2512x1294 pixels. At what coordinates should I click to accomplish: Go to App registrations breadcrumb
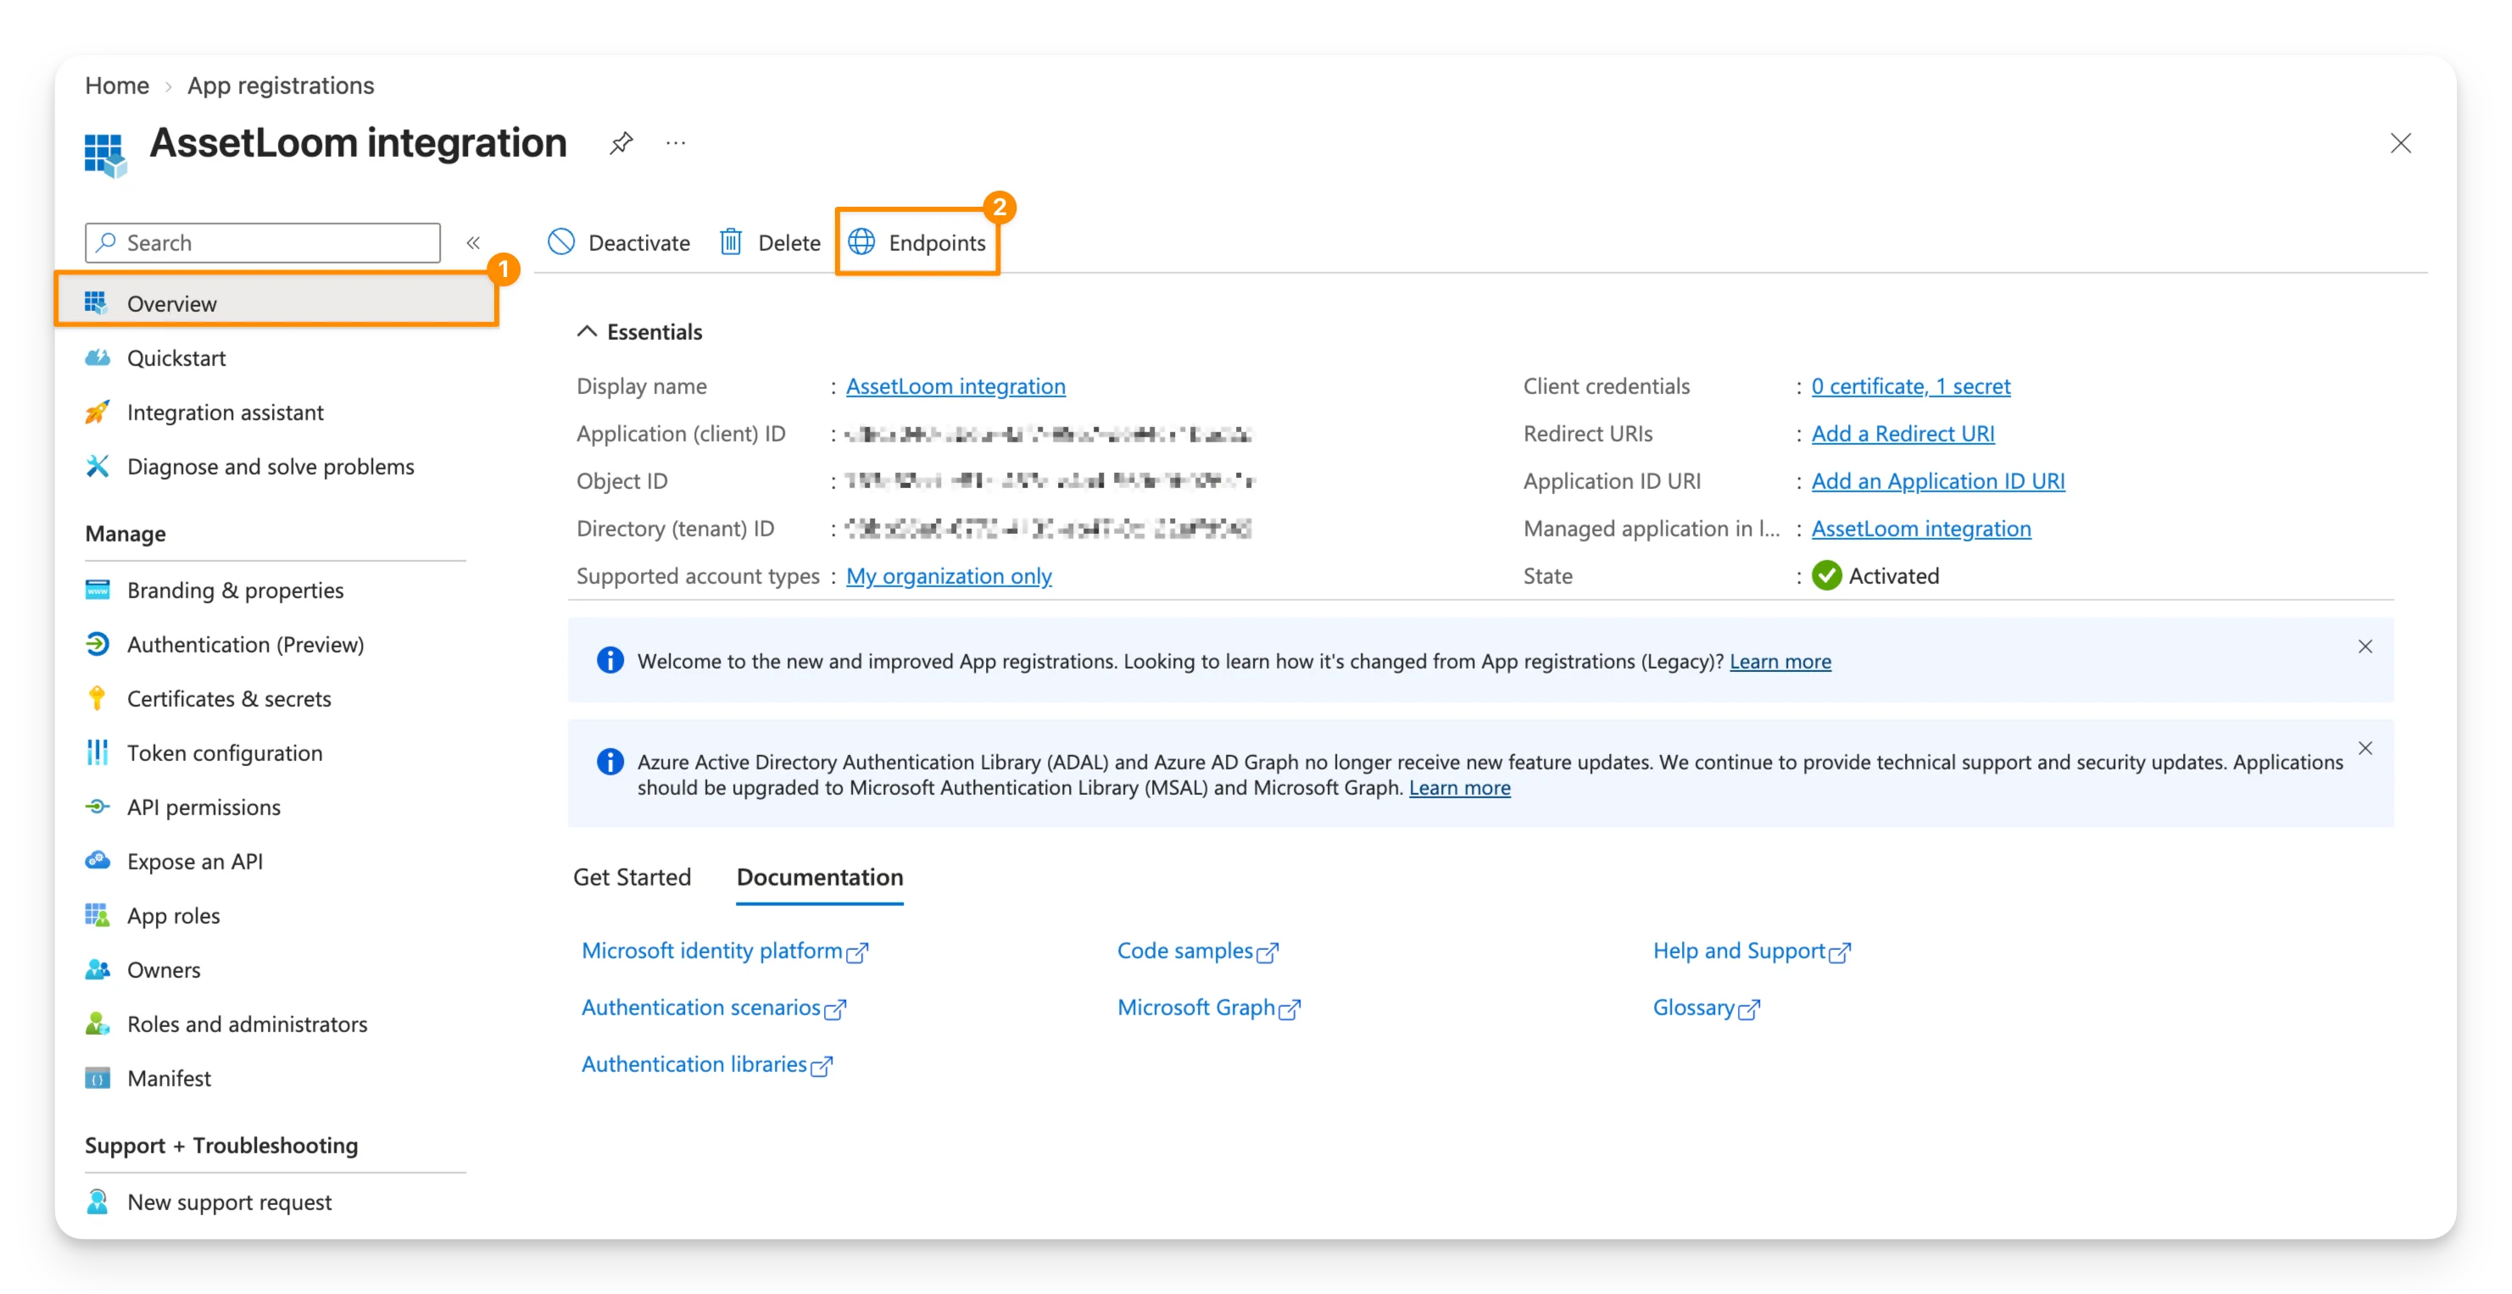pyautogui.click(x=281, y=86)
